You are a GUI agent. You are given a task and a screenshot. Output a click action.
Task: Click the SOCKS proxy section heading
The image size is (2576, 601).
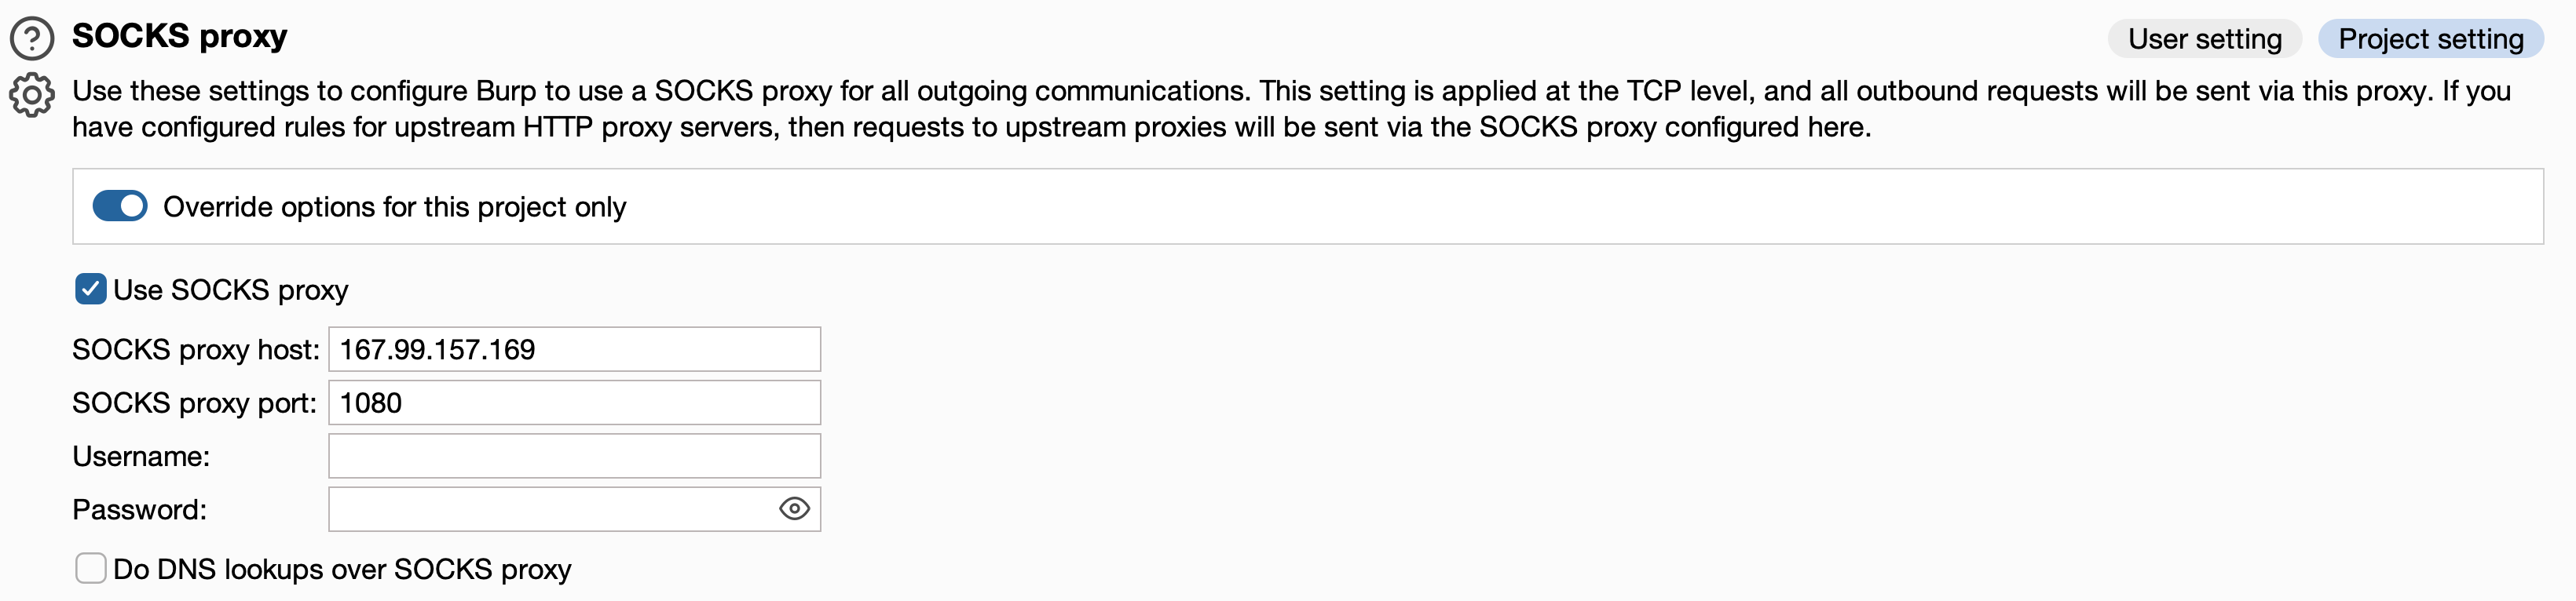coord(179,36)
